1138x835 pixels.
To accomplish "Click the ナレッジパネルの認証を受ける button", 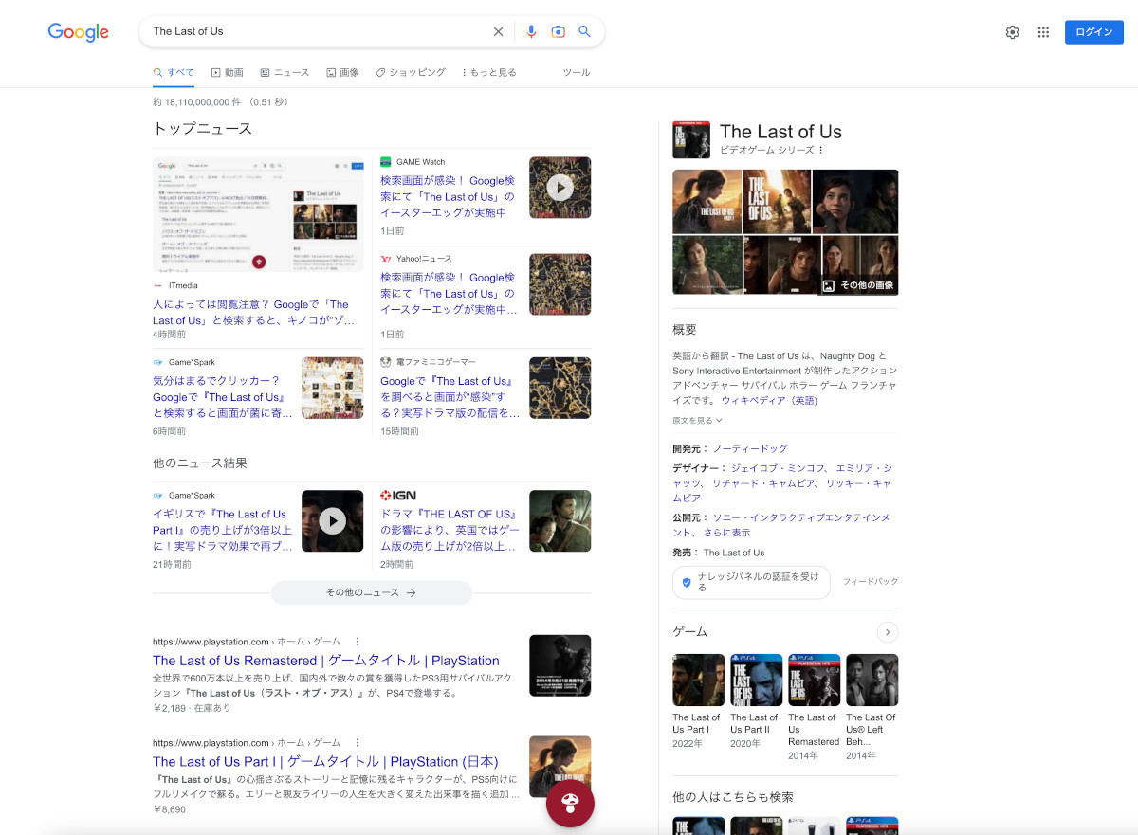I will tap(751, 582).
